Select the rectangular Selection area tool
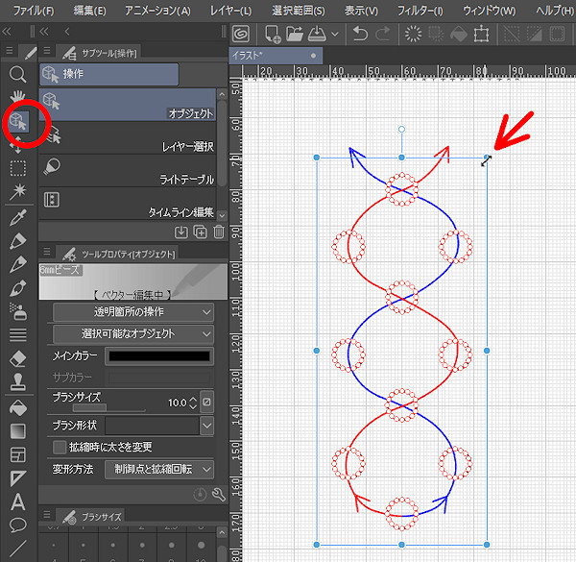Viewport: 576px width, 562px height. click(17, 168)
